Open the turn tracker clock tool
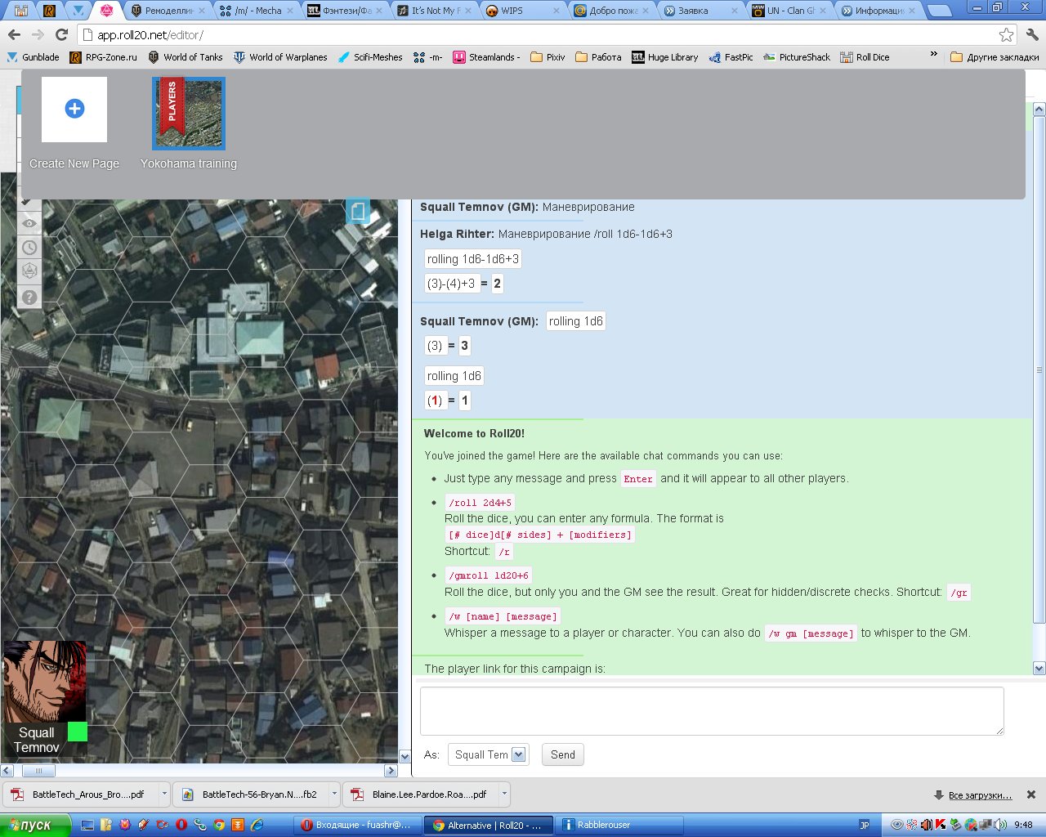Image resolution: width=1046 pixels, height=837 pixels. (29, 247)
